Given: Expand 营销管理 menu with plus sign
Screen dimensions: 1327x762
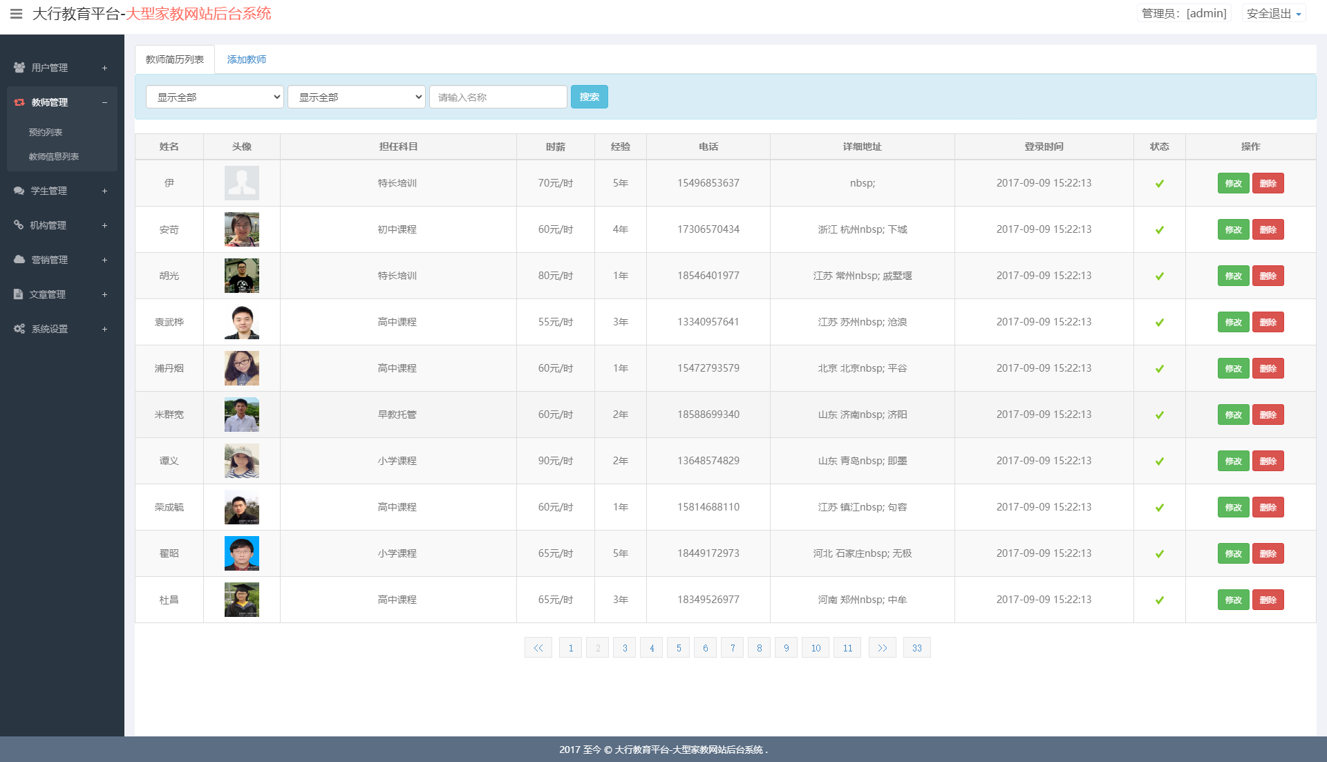Looking at the screenshot, I should [105, 260].
